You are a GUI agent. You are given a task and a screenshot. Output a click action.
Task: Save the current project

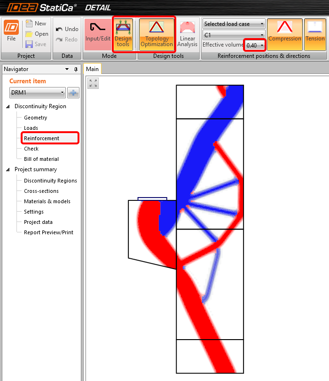coord(36,44)
